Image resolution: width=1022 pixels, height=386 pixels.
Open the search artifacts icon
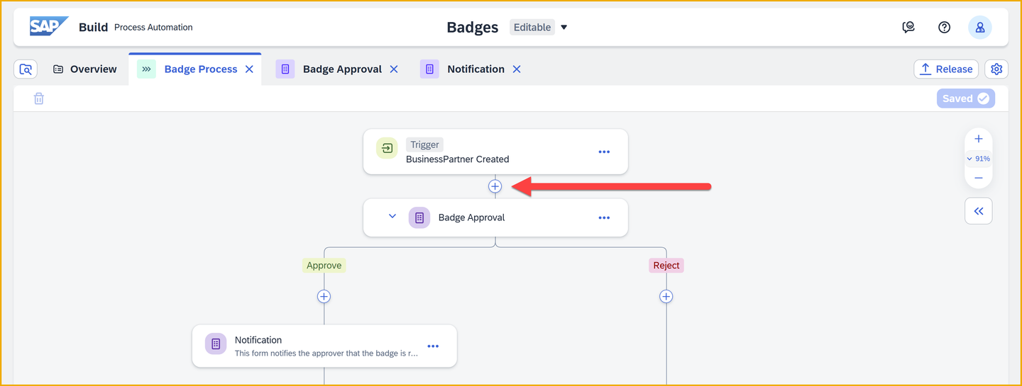(26, 69)
